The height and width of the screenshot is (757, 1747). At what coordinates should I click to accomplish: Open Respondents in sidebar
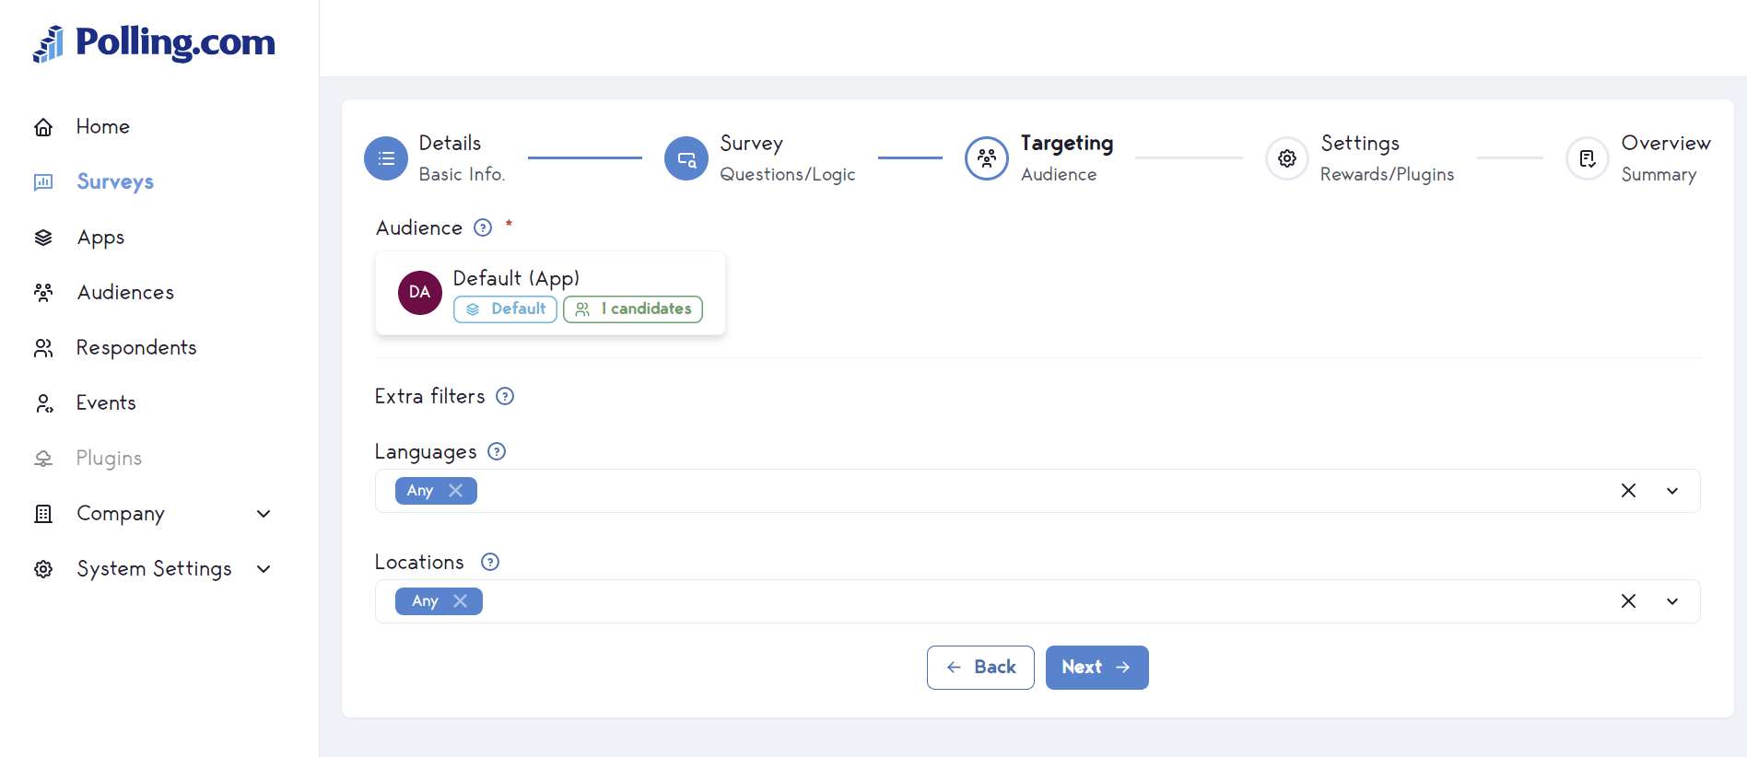tap(136, 348)
